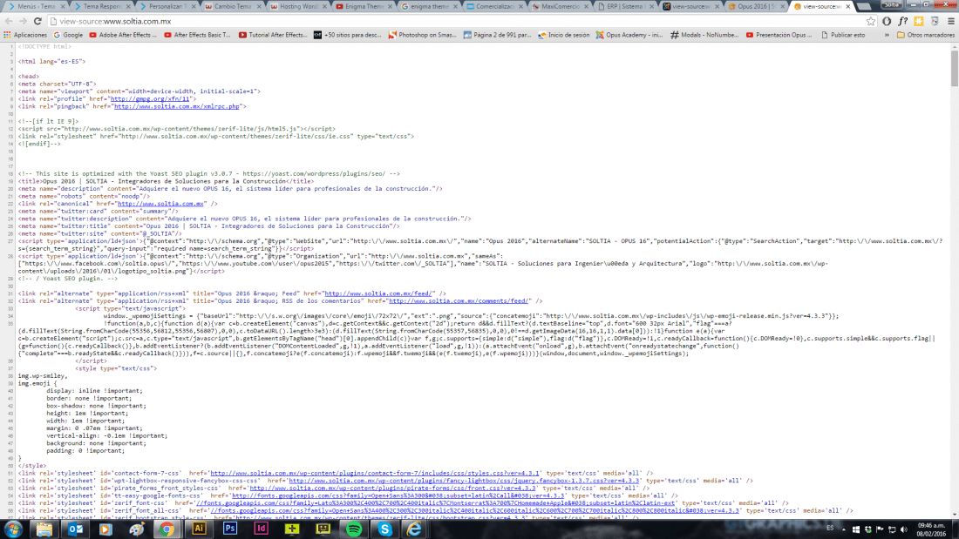959x539 pixels.
Task: Switch to the Enigma Theme YouTube tab
Action: [363, 6]
